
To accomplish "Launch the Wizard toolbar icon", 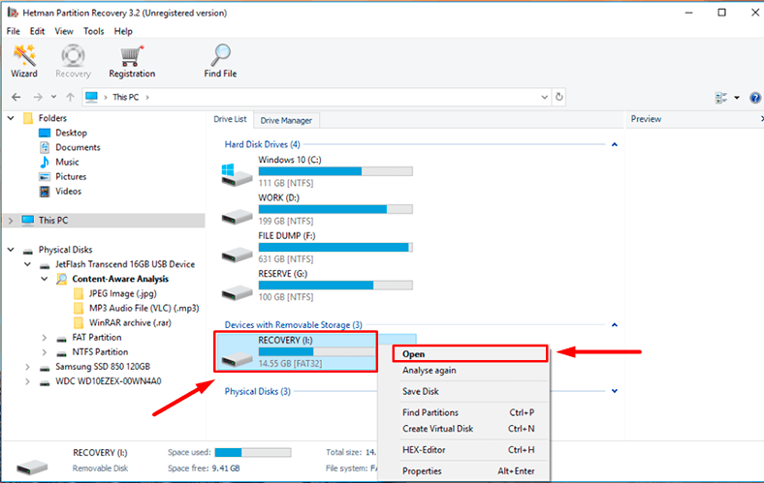I will click(x=24, y=60).
